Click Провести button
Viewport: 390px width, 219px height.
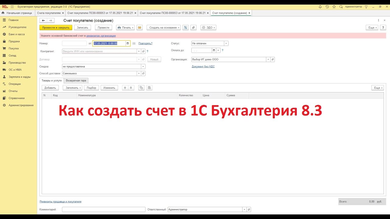[x=104, y=27]
